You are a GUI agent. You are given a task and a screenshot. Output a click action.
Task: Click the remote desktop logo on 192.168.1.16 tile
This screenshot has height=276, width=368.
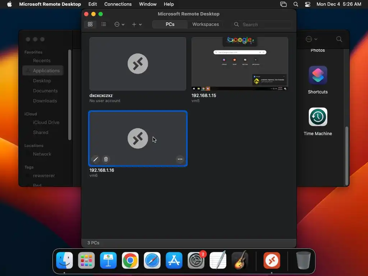click(138, 138)
